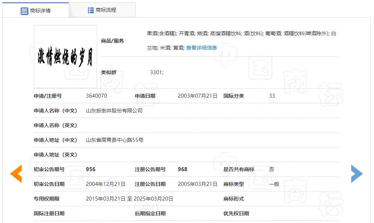Click the 激情燃烧的岁月 trademark image
Screen dimensions: 374x223
65,57
